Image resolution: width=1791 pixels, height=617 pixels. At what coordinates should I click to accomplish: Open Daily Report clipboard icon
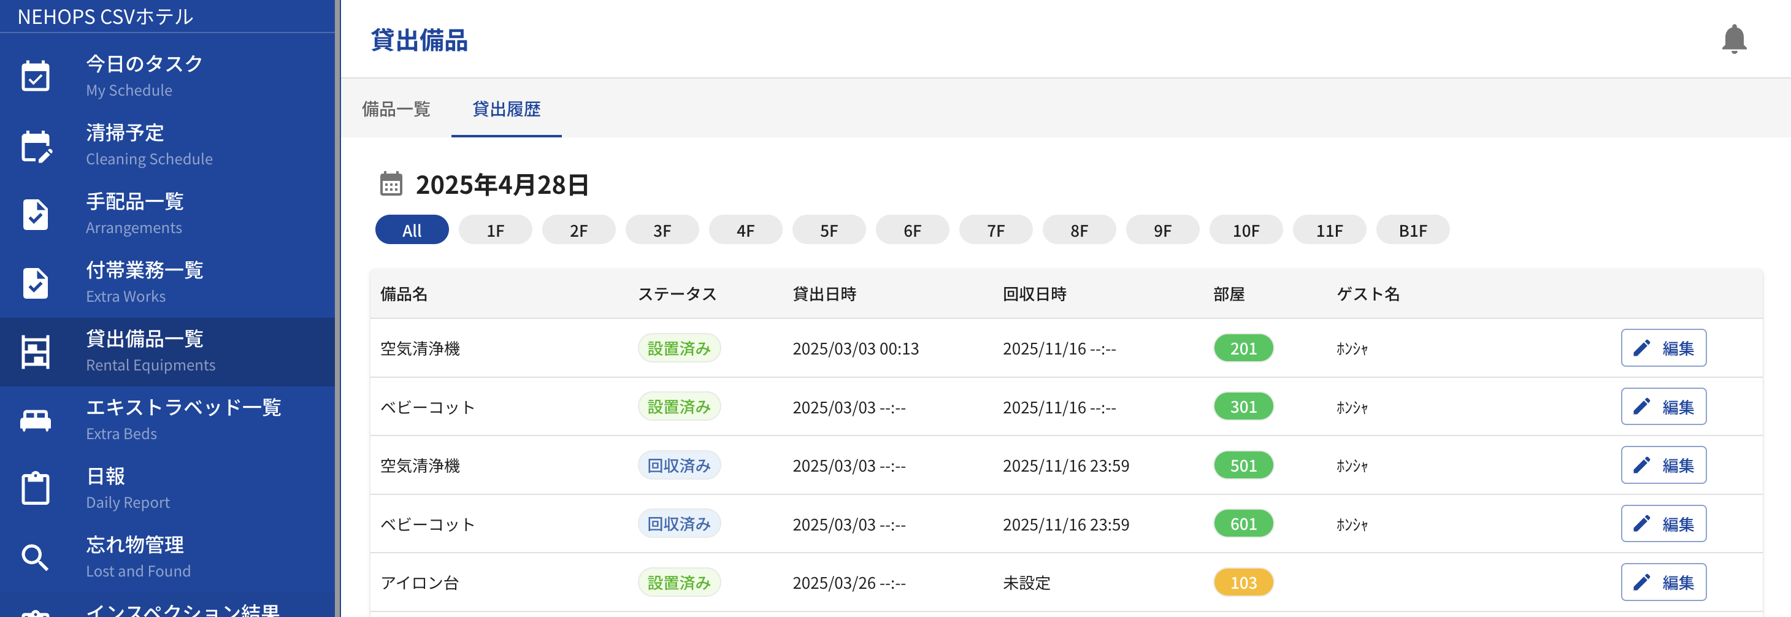click(36, 488)
